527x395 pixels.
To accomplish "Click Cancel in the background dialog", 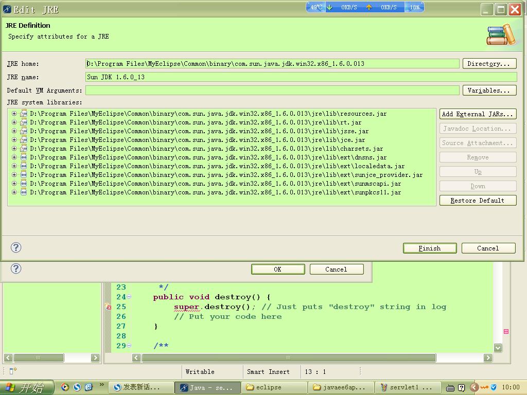I will pos(337,270).
